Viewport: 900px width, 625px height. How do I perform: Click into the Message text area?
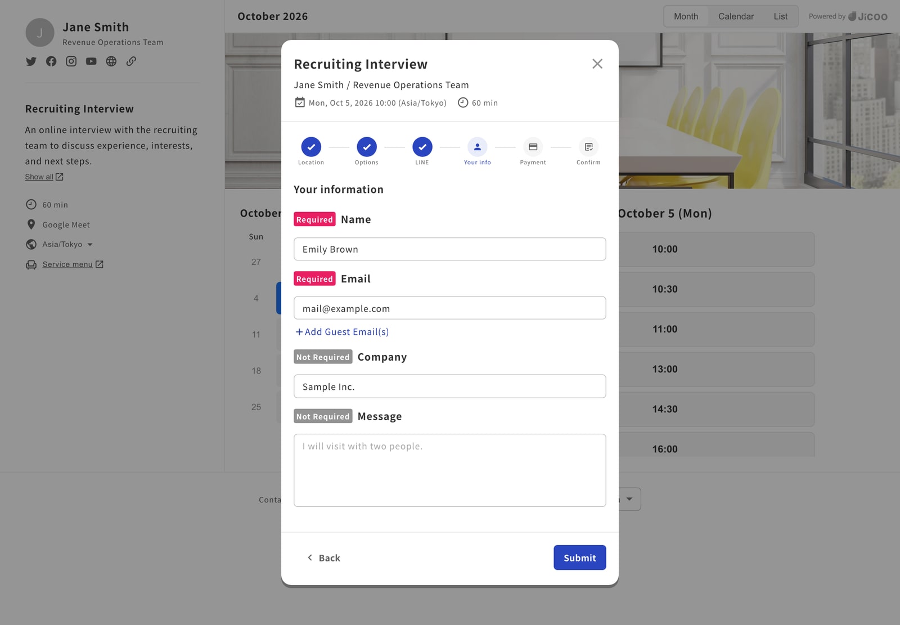450,470
